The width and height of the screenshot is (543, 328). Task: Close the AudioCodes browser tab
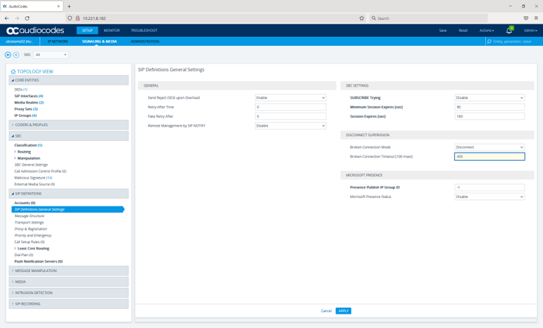(58, 6)
